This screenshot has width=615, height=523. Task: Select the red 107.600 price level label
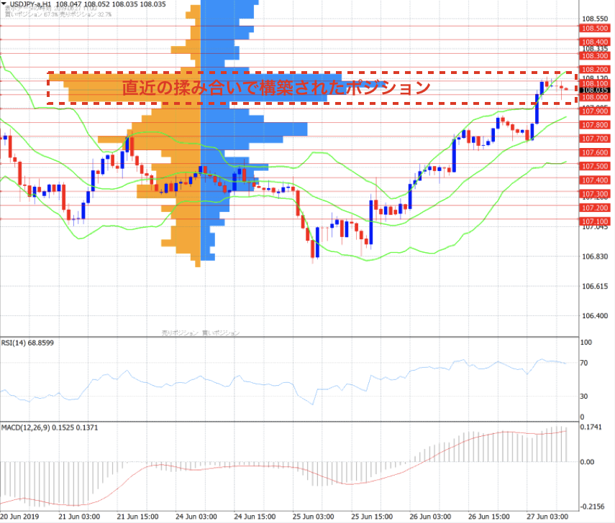click(x=595, y=152)
